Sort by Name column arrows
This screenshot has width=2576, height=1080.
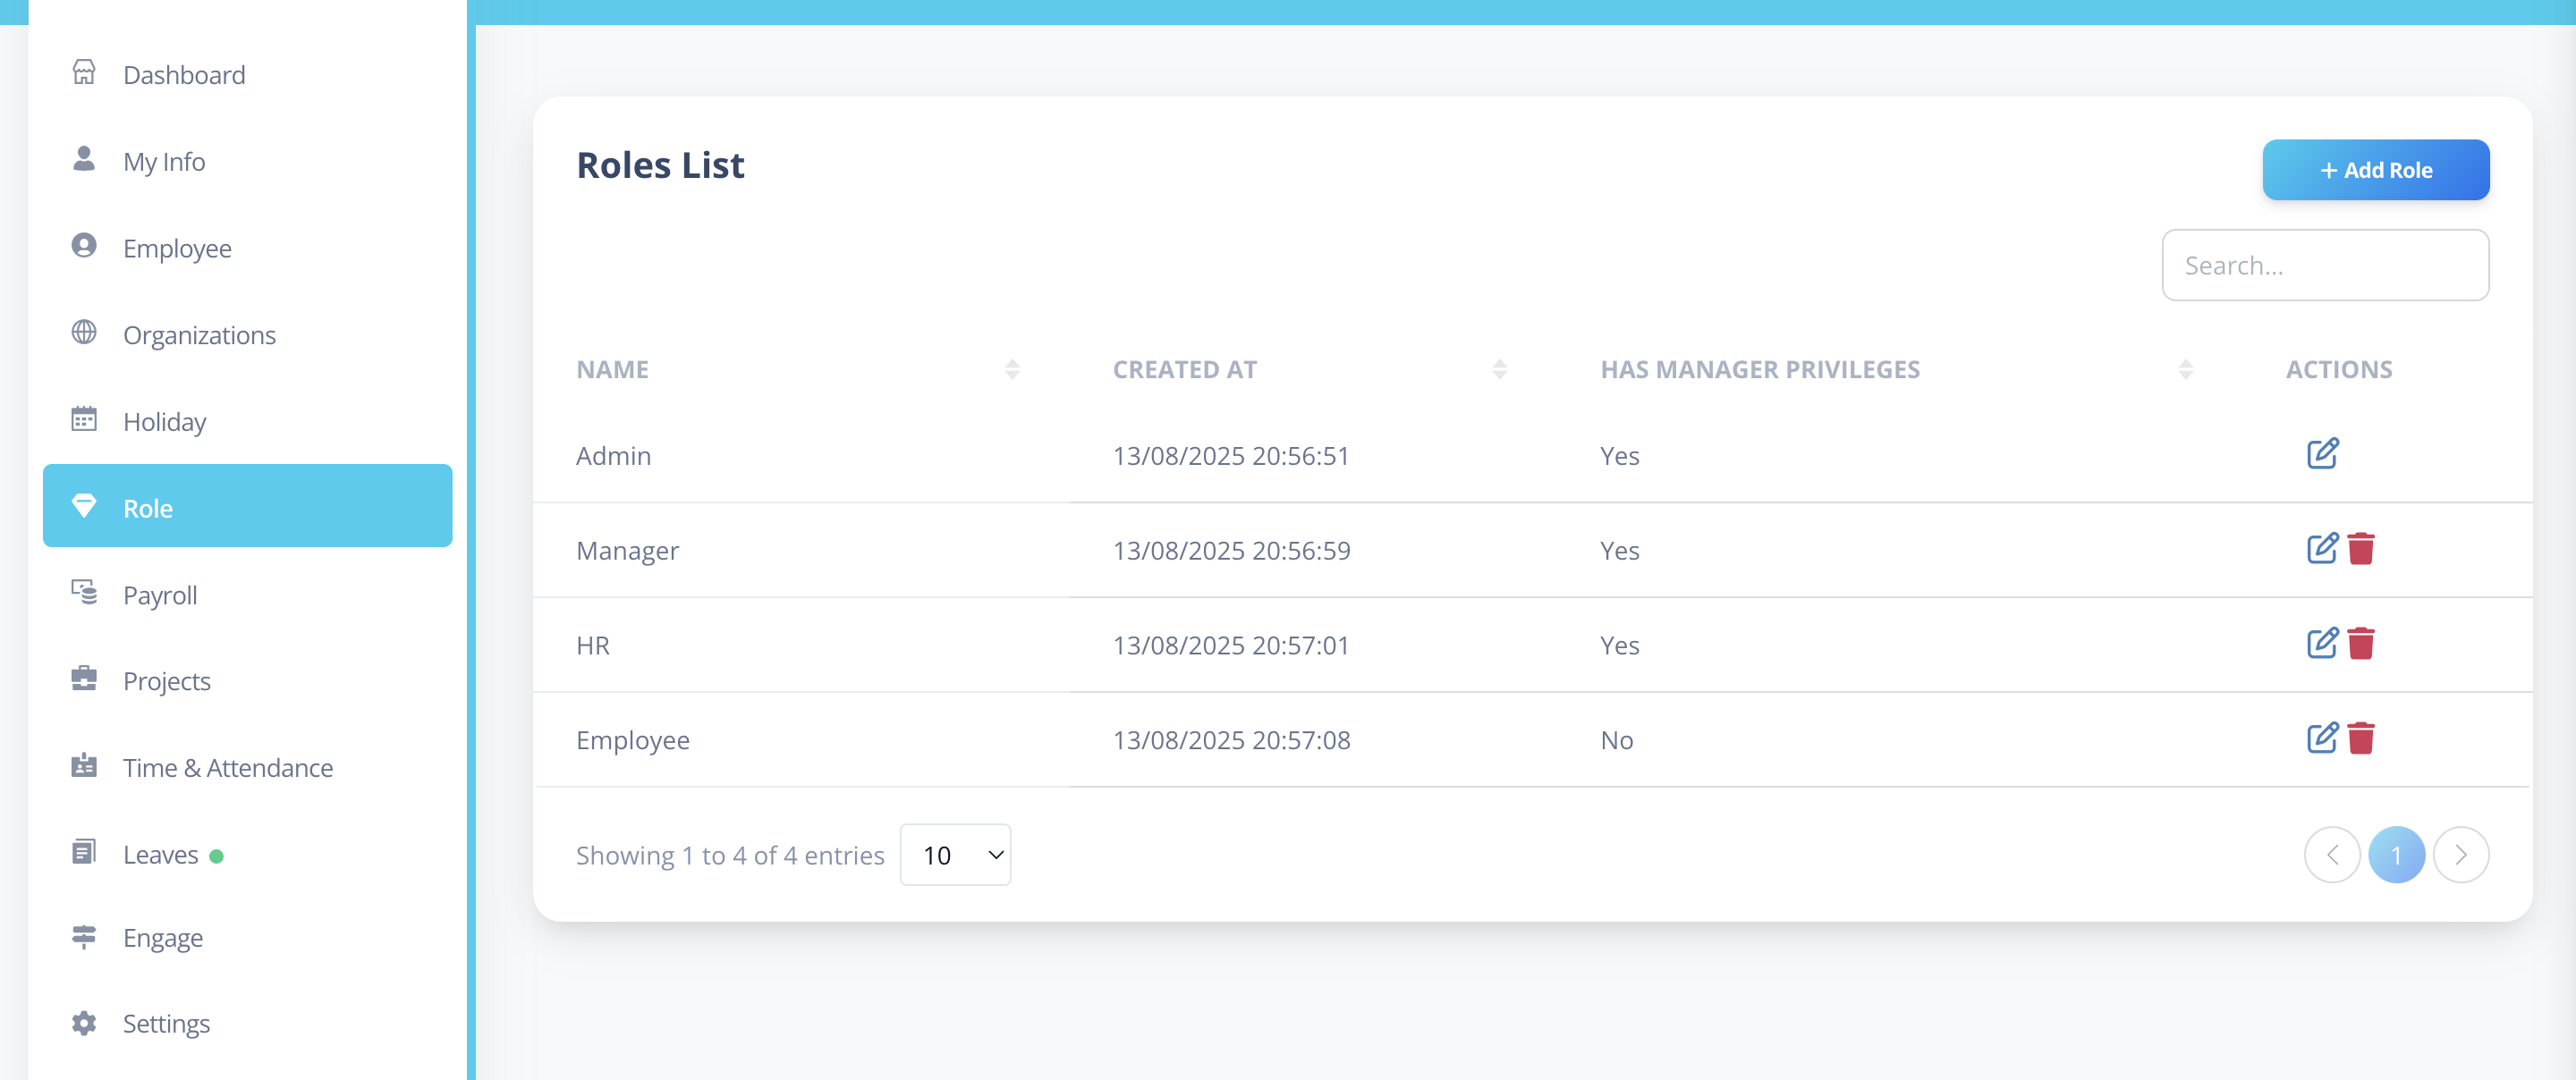point(1012,370)
